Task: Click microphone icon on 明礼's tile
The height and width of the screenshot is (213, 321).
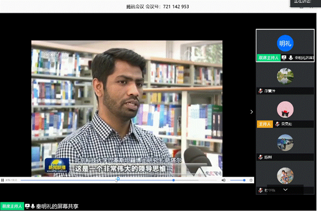Action: (291, 58)
